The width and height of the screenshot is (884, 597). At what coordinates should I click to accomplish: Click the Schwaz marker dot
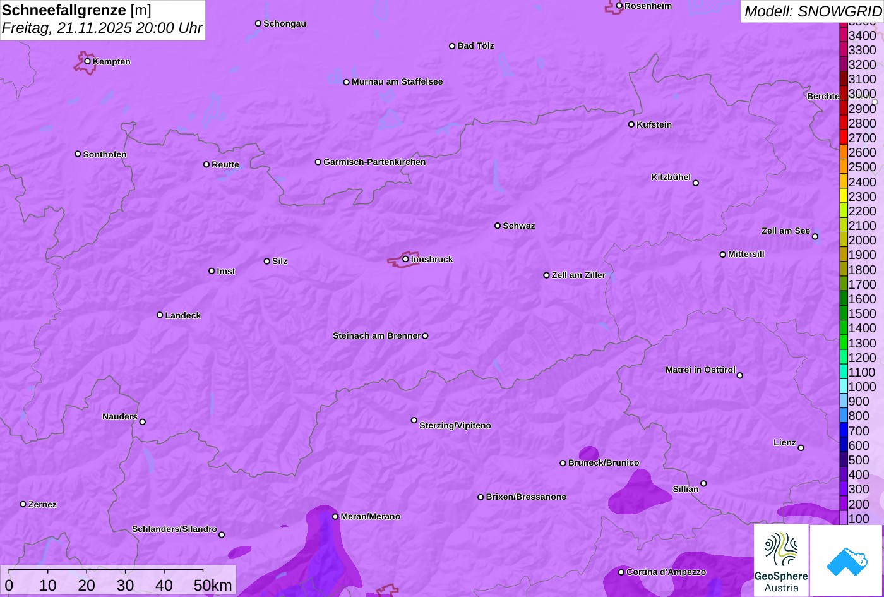tap(497, 225)
